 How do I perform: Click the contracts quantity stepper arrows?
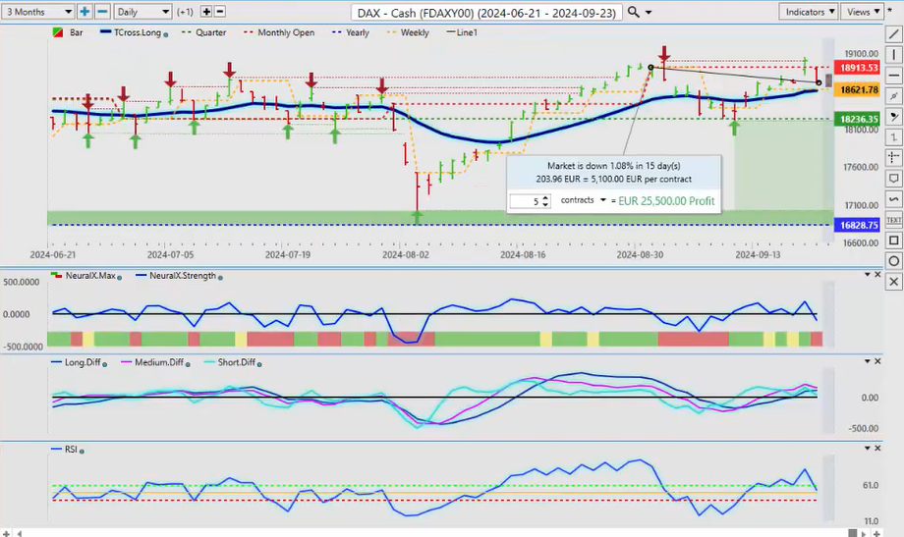pos(545,201)
